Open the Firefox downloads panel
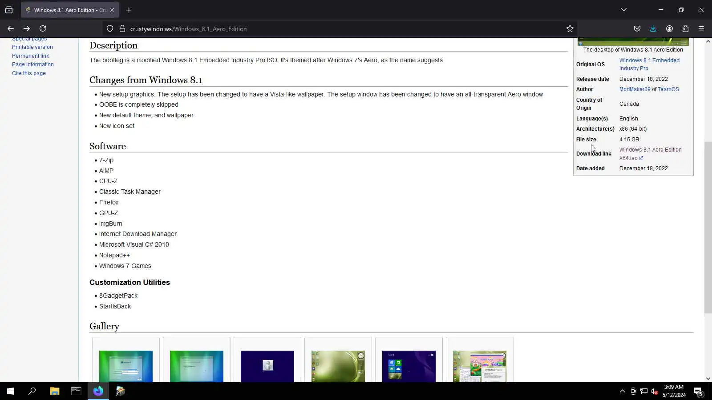This screenshot has height=400, width=712. (653, 28)
